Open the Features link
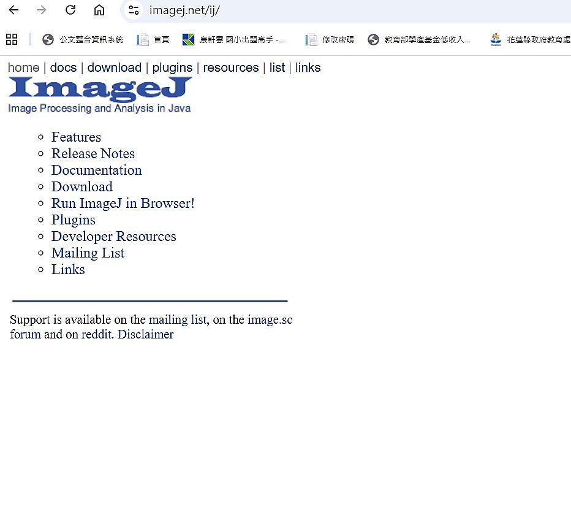 point(76,137)
